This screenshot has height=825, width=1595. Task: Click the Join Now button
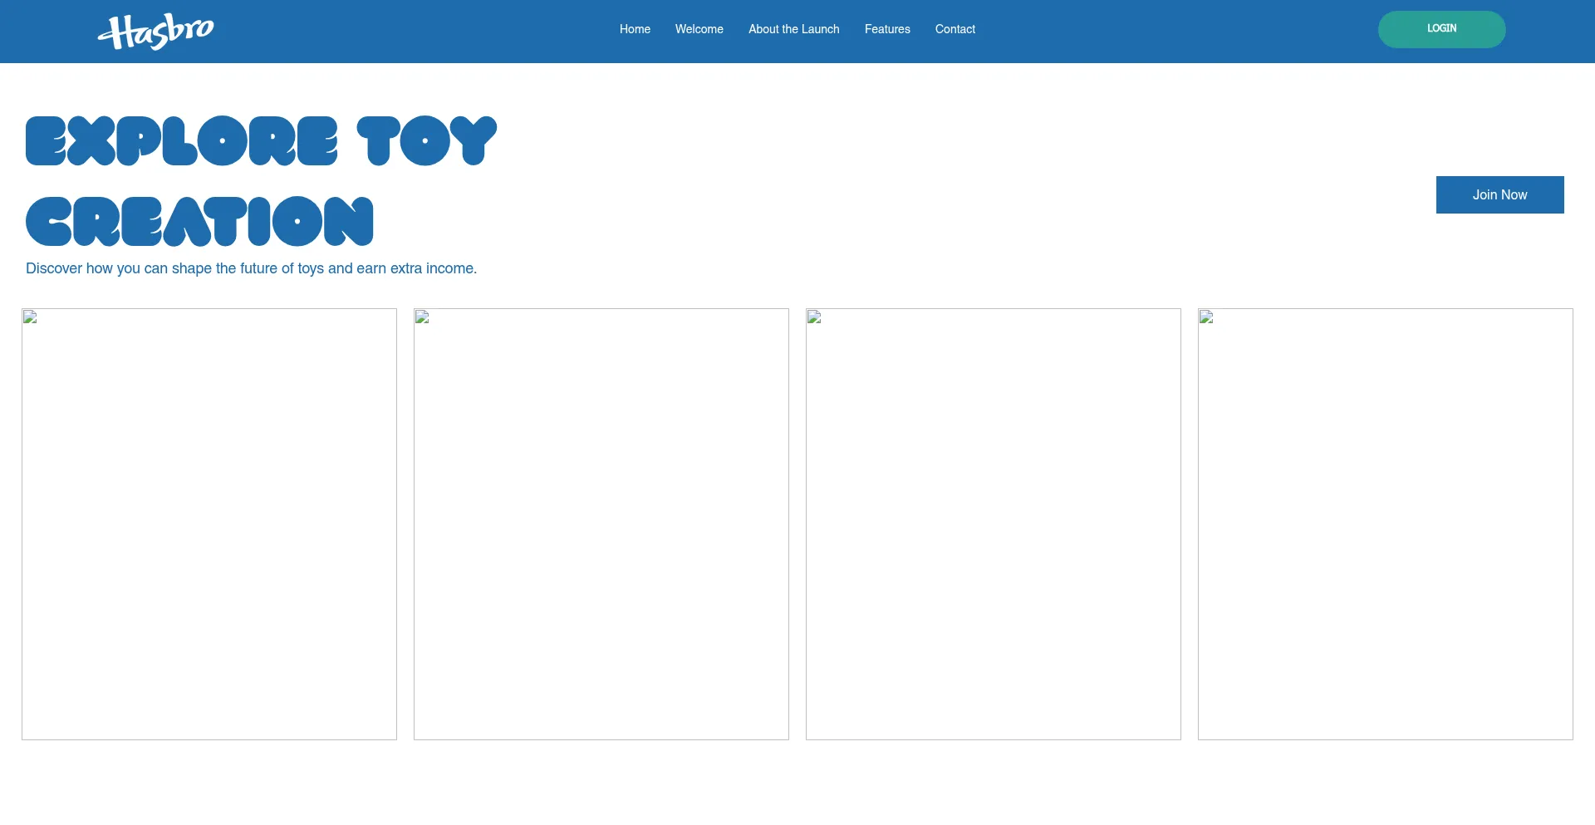tap(1499, 194)
